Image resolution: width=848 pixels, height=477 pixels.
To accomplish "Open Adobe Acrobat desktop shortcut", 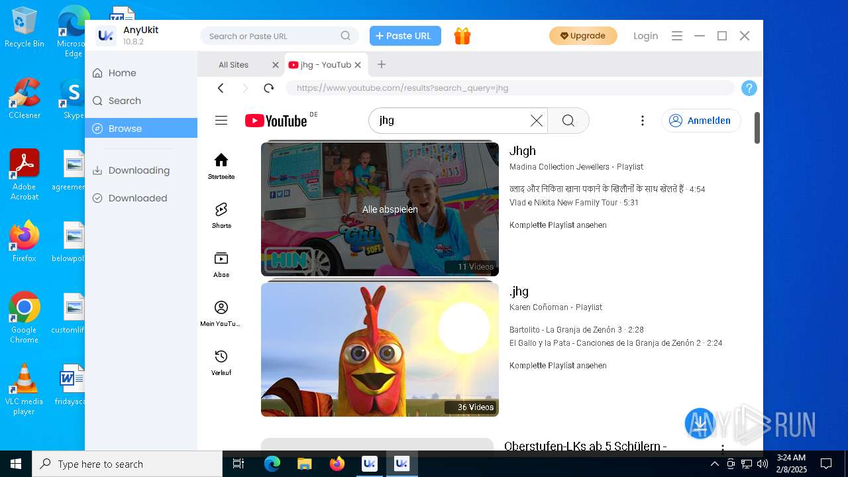I will point(25,175).
